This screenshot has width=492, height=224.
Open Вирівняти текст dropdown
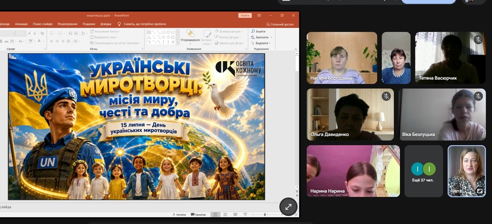tap(104, 37)
